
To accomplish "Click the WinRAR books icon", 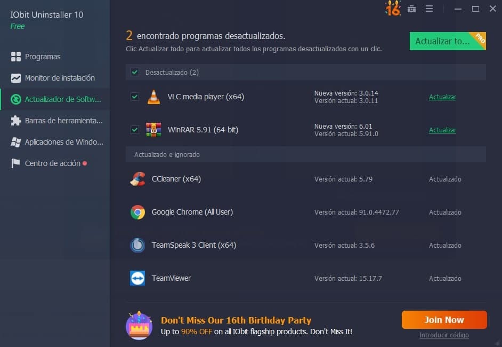I will coord(153,130).
